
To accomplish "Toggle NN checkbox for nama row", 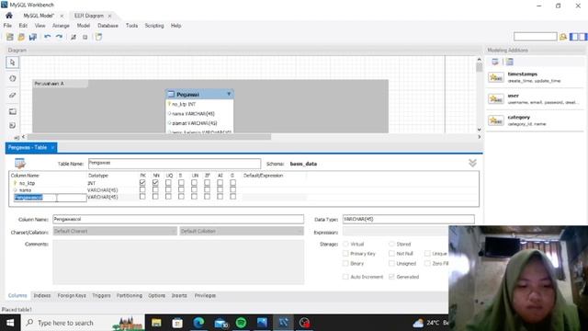I will click(155, 190).
